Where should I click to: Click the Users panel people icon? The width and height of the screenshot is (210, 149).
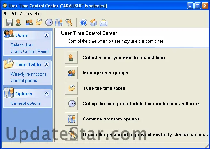click(x=9, y=34)
